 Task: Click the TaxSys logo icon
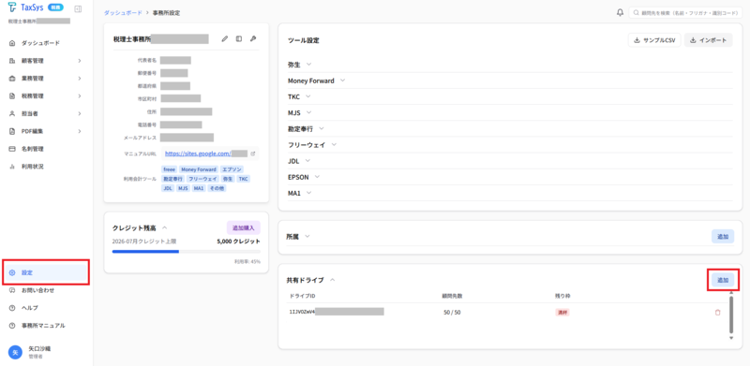pyautogui.click(x=12, y=8)
